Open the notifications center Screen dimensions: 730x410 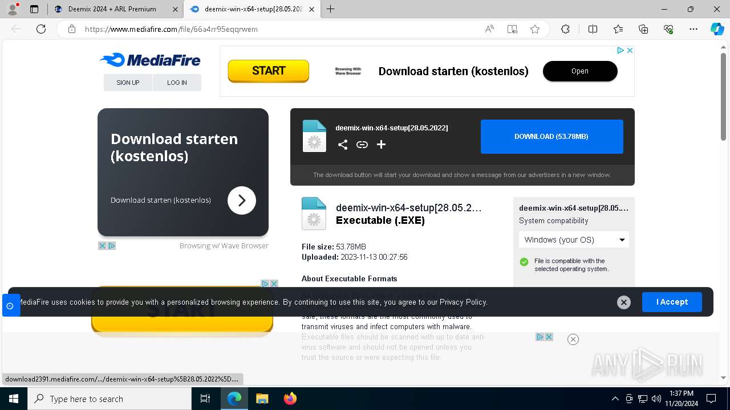[x=711, y=399]
